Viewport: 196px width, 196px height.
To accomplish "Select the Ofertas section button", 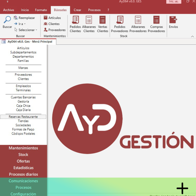I will point(23,161).
